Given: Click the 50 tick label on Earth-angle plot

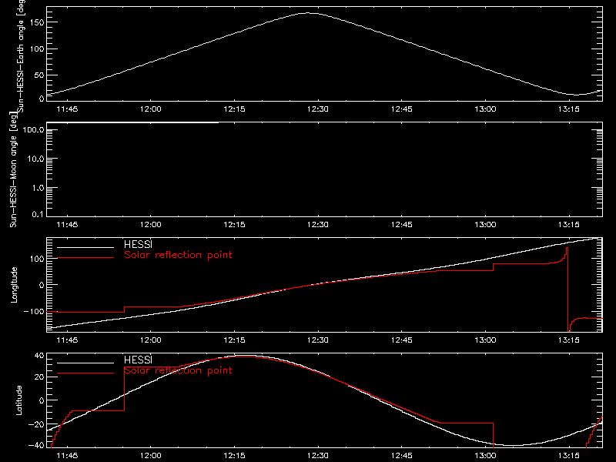Looking at the screenshot, I should click(x=39, y=75).
